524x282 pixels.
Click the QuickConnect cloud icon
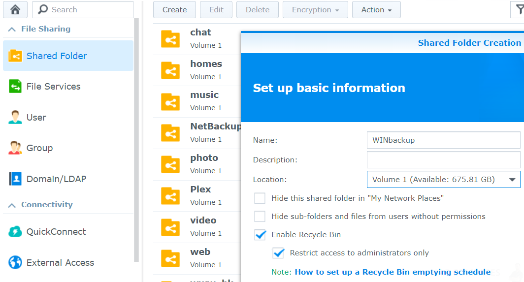pyautogui.click(x=15, y=231)
